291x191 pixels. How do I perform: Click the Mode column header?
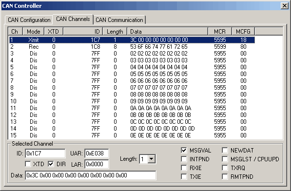[34, 32]
